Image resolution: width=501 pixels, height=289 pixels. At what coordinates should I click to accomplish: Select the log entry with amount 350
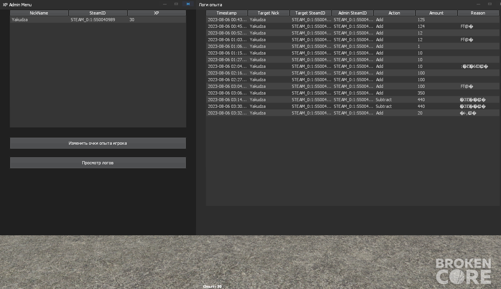pyautogui.click(x=352, y=93)
